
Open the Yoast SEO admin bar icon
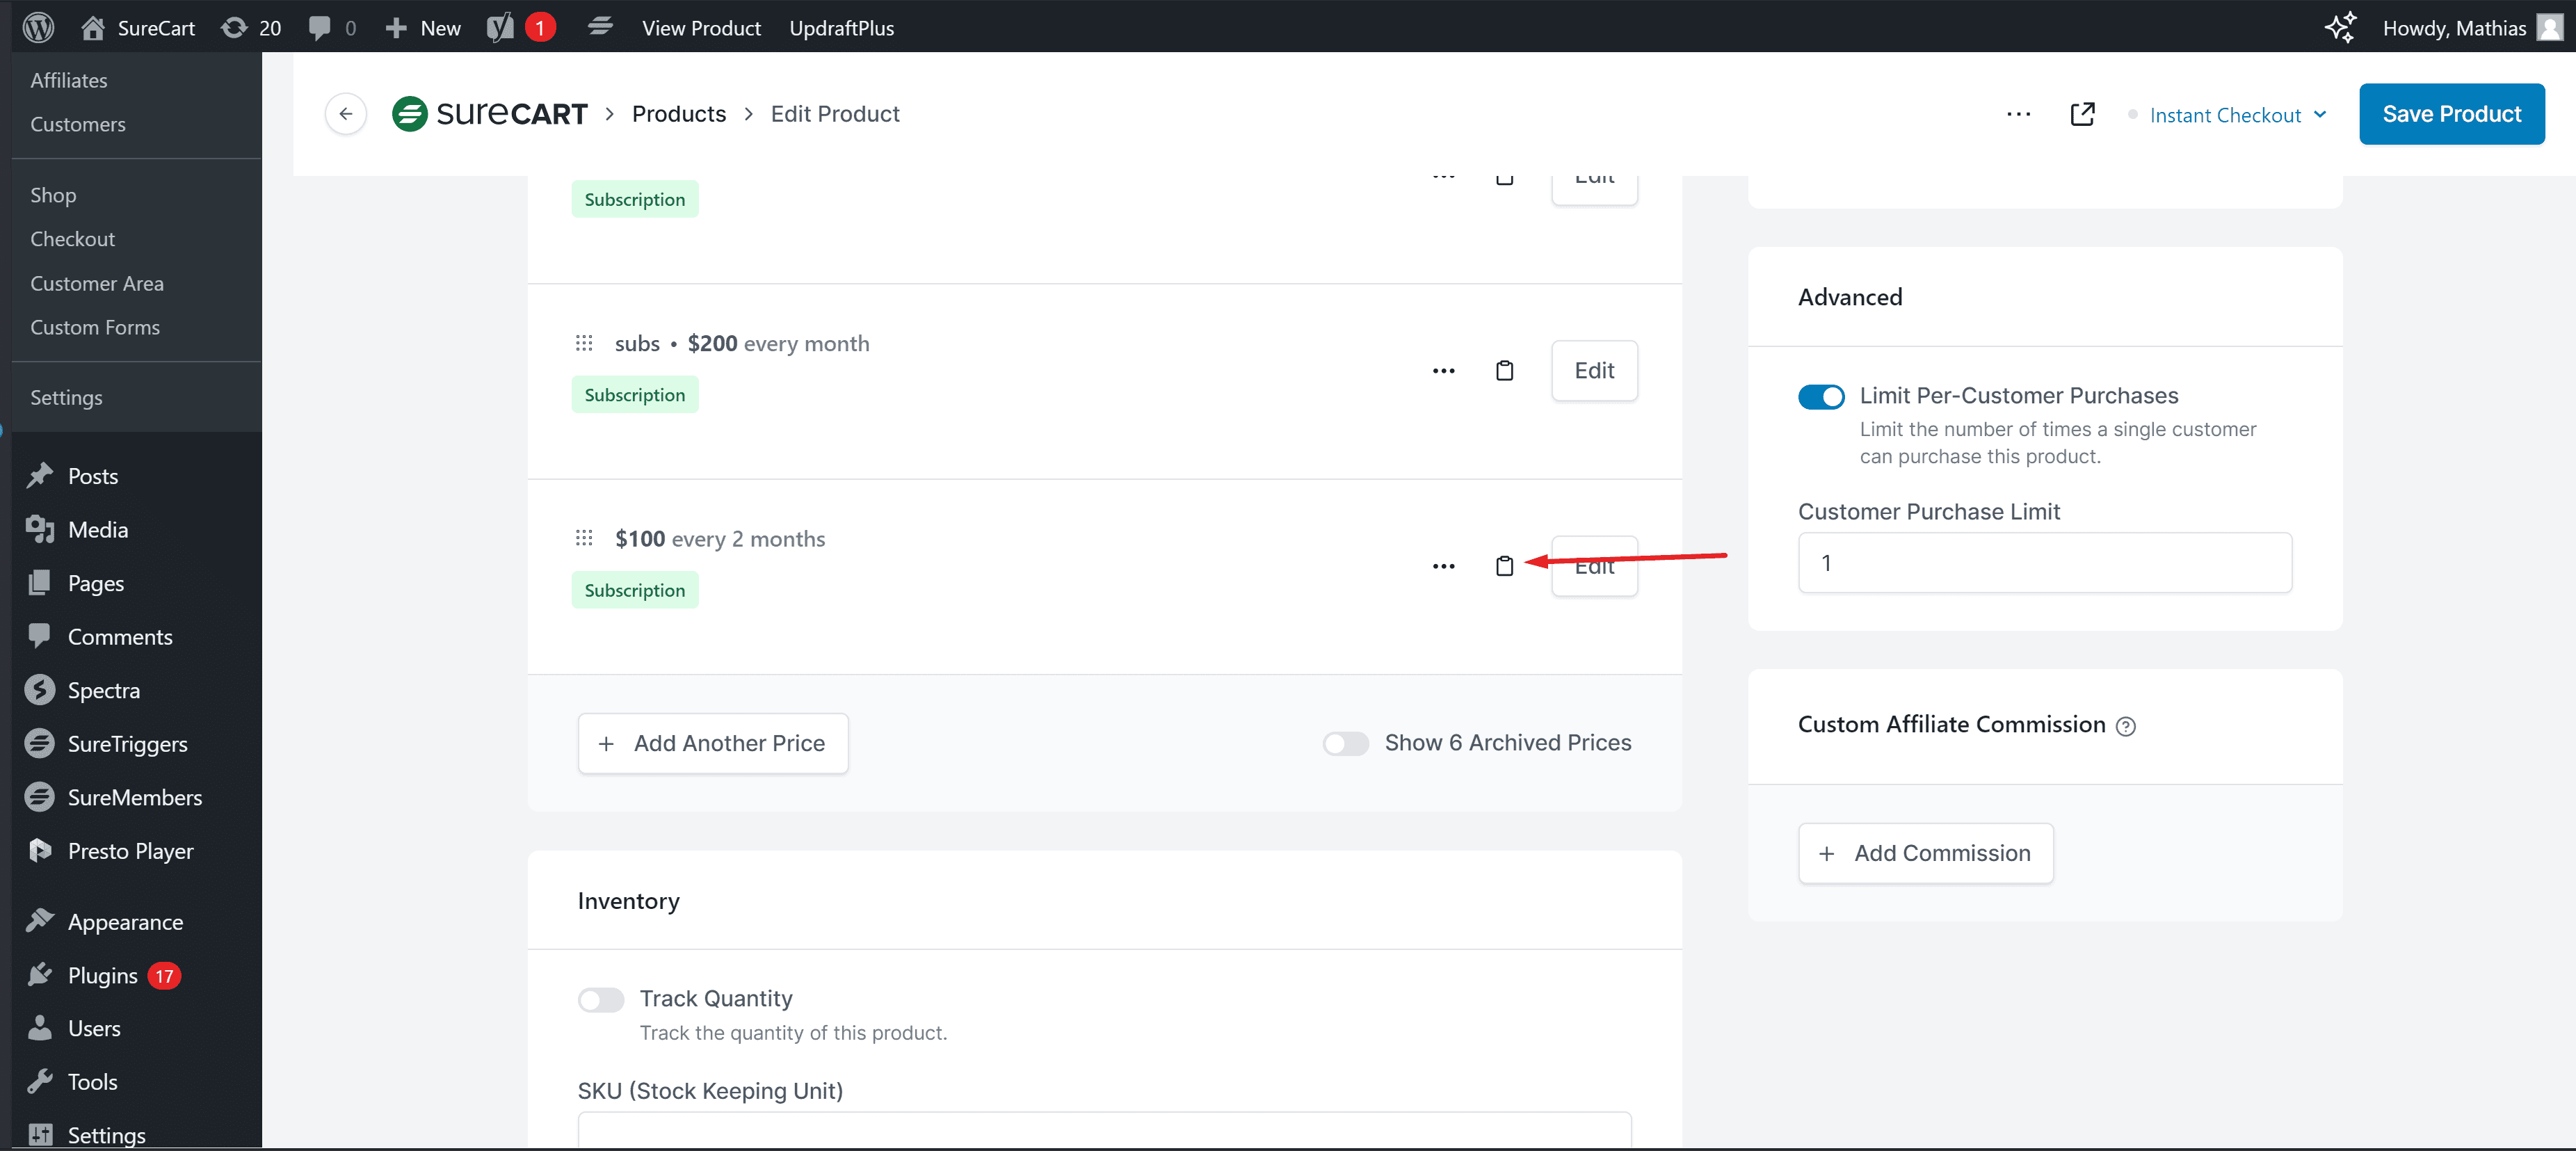click(x=500, y=28)
